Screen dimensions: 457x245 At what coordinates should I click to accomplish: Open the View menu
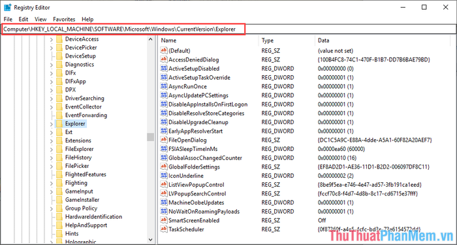(x=40, y=19)
